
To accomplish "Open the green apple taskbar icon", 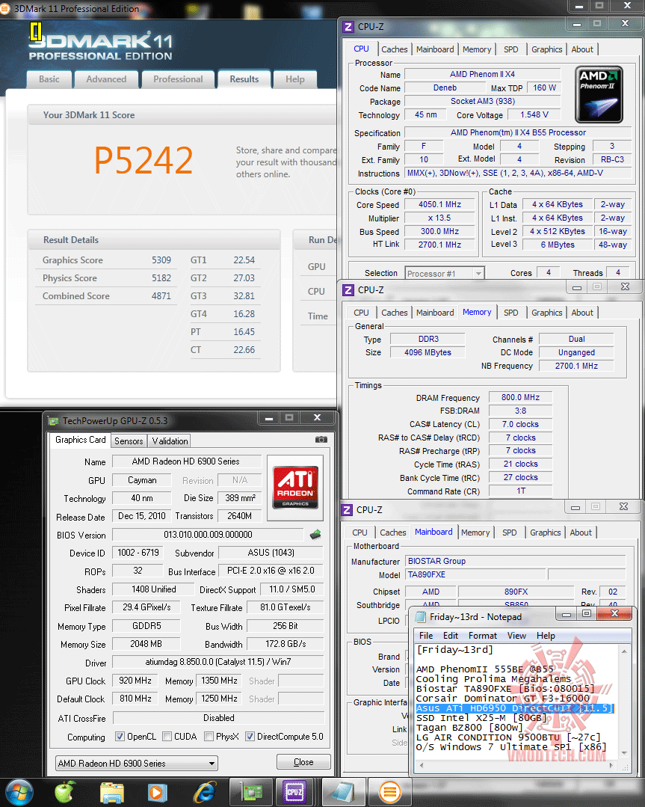I will pyautogui.click(x=64, y=793).
